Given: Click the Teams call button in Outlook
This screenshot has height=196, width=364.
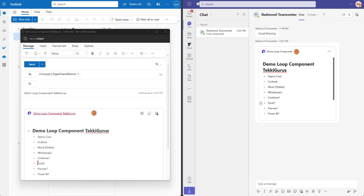Looking at the screenshot, I should click(132, 4).
